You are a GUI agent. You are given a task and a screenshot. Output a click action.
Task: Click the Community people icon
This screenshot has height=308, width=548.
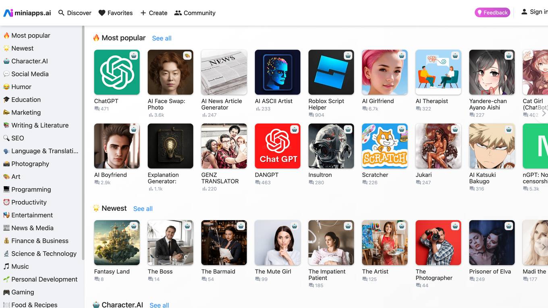click(x=178, y=13)
